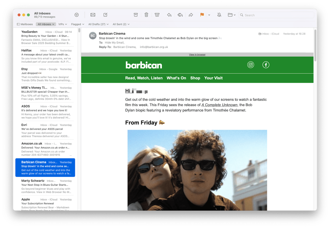Viewport: 330px width, 228px height.
Task: Open the All Inboxes dropdown
Action: (46, 24)
